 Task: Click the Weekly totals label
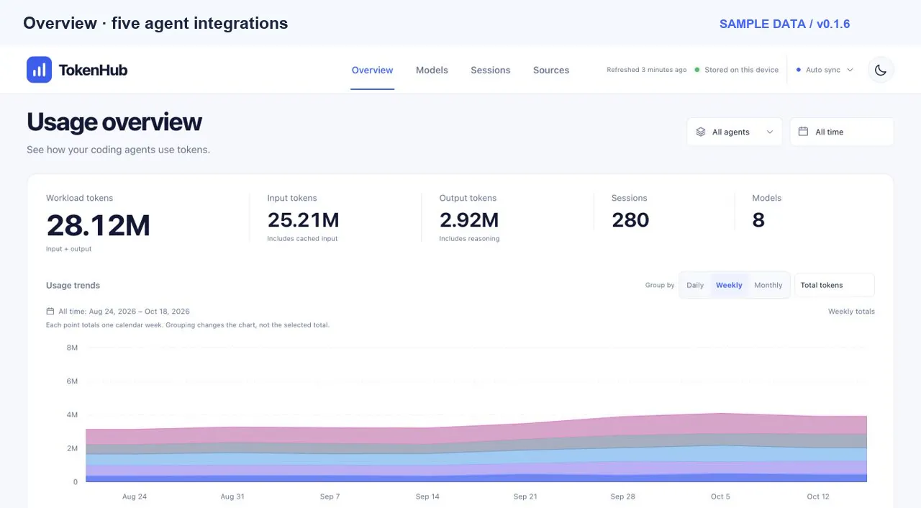851,312
